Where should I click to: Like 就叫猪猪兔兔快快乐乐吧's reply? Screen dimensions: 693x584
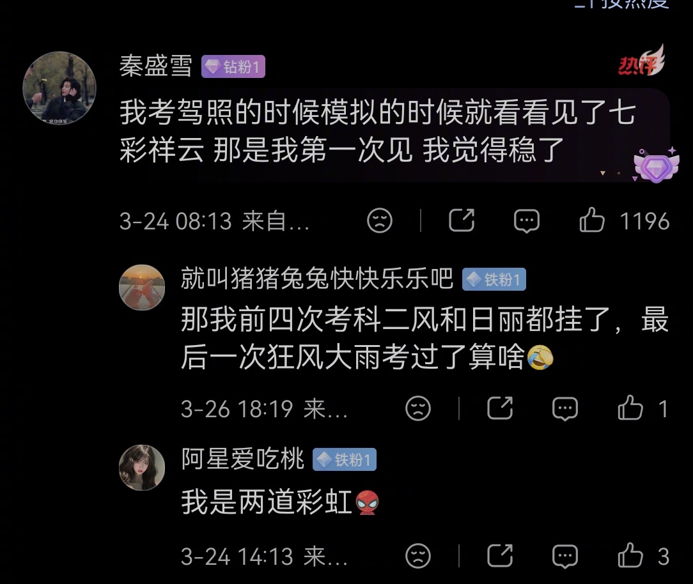pyautogui.click(x=630, y=408)
